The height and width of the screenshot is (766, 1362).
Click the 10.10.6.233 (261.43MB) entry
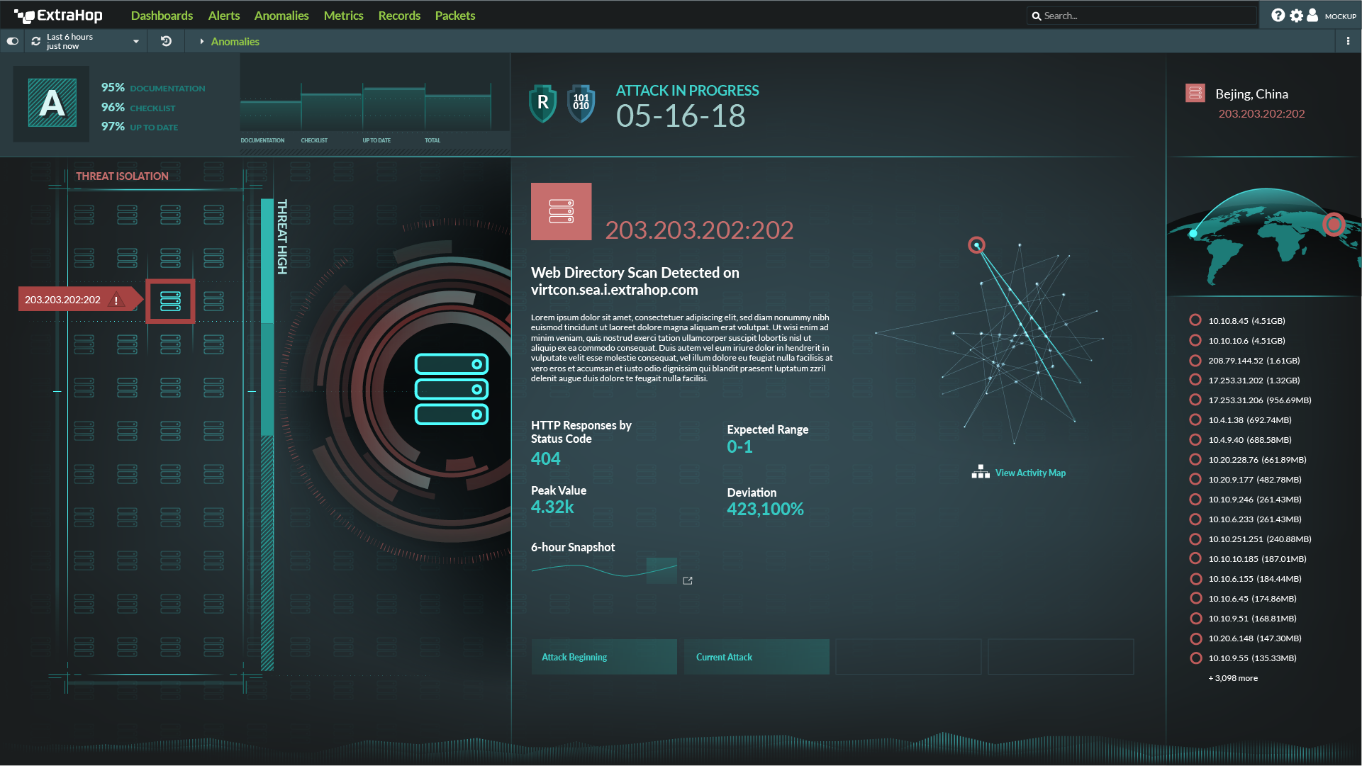tap(1255, 519)
